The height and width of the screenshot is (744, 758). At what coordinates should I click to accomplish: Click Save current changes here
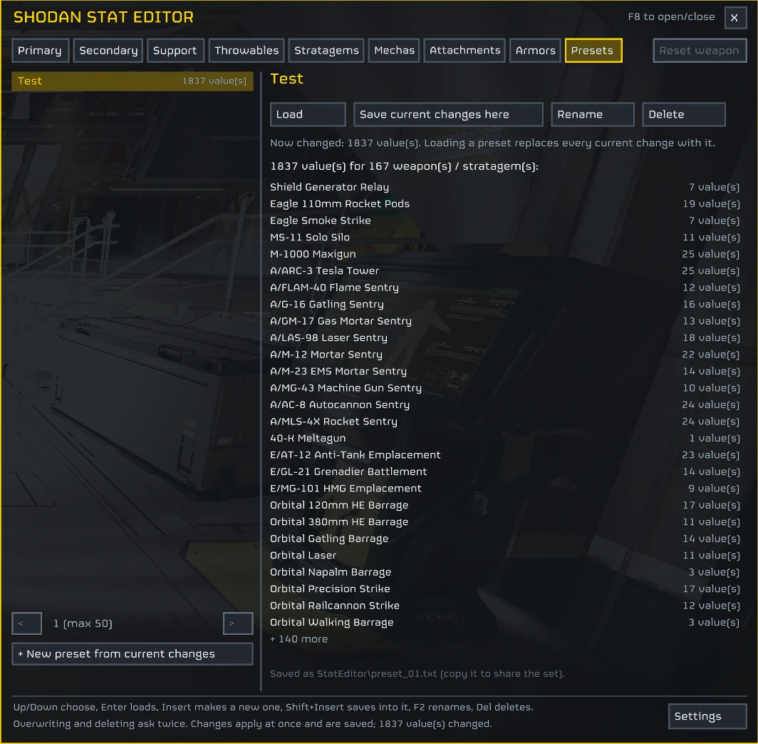tap(448, 114)
